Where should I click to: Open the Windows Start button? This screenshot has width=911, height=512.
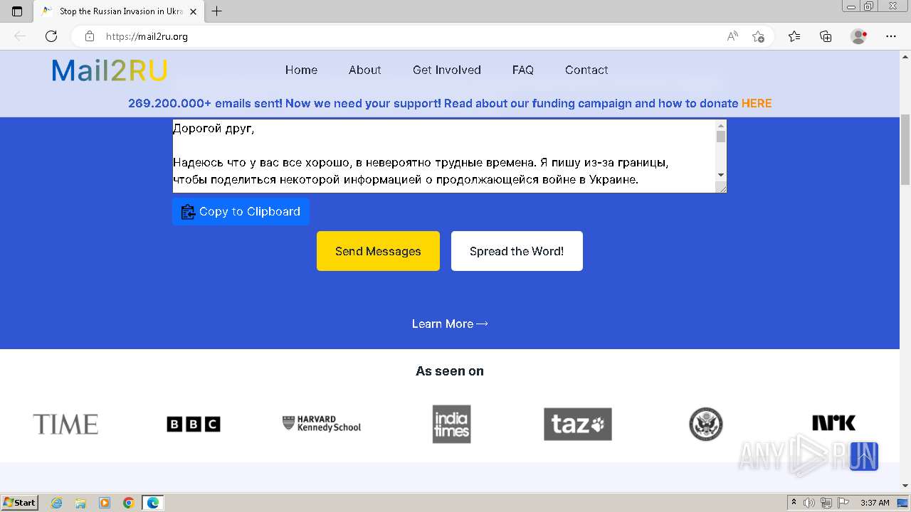point(19,502)
